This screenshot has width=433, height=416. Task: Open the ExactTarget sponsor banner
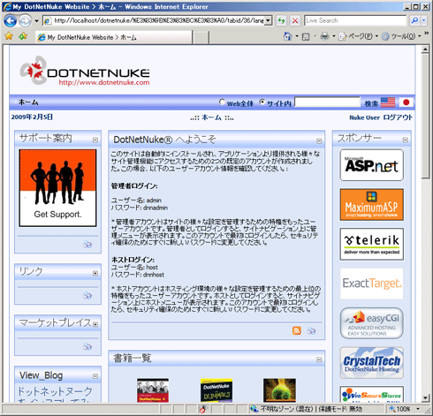372,284
